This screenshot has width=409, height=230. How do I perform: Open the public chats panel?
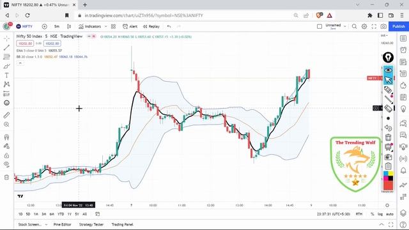pyautogui.click(x=403, y=123)
